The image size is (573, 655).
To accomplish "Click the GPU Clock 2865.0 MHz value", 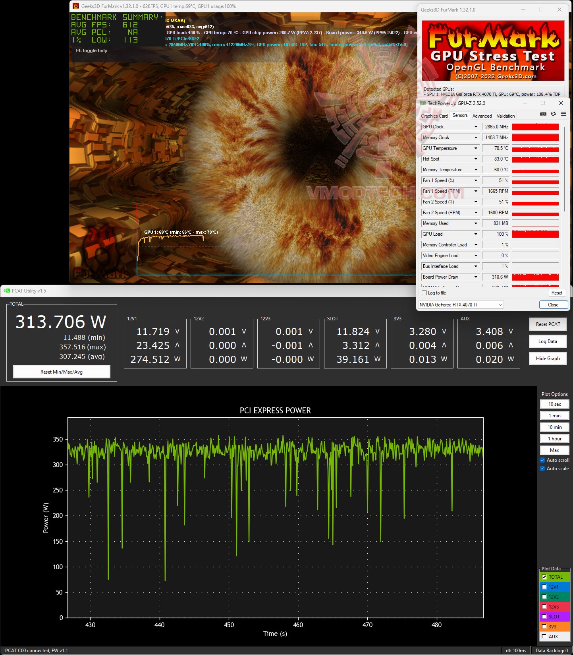I will tap(496, 127).
